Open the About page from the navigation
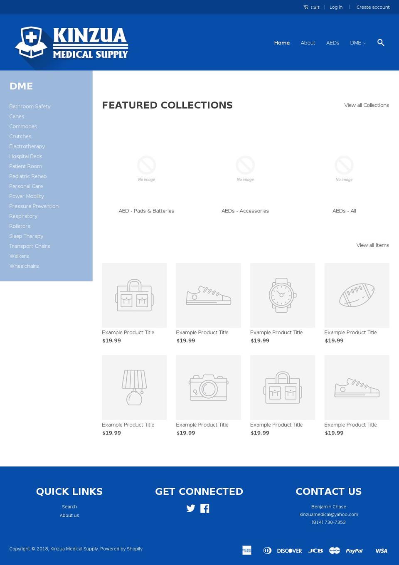399x565 pixels. [308, 43]
